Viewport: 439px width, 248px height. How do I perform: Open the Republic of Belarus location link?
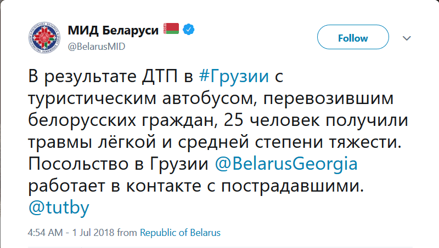pos(180,233)
